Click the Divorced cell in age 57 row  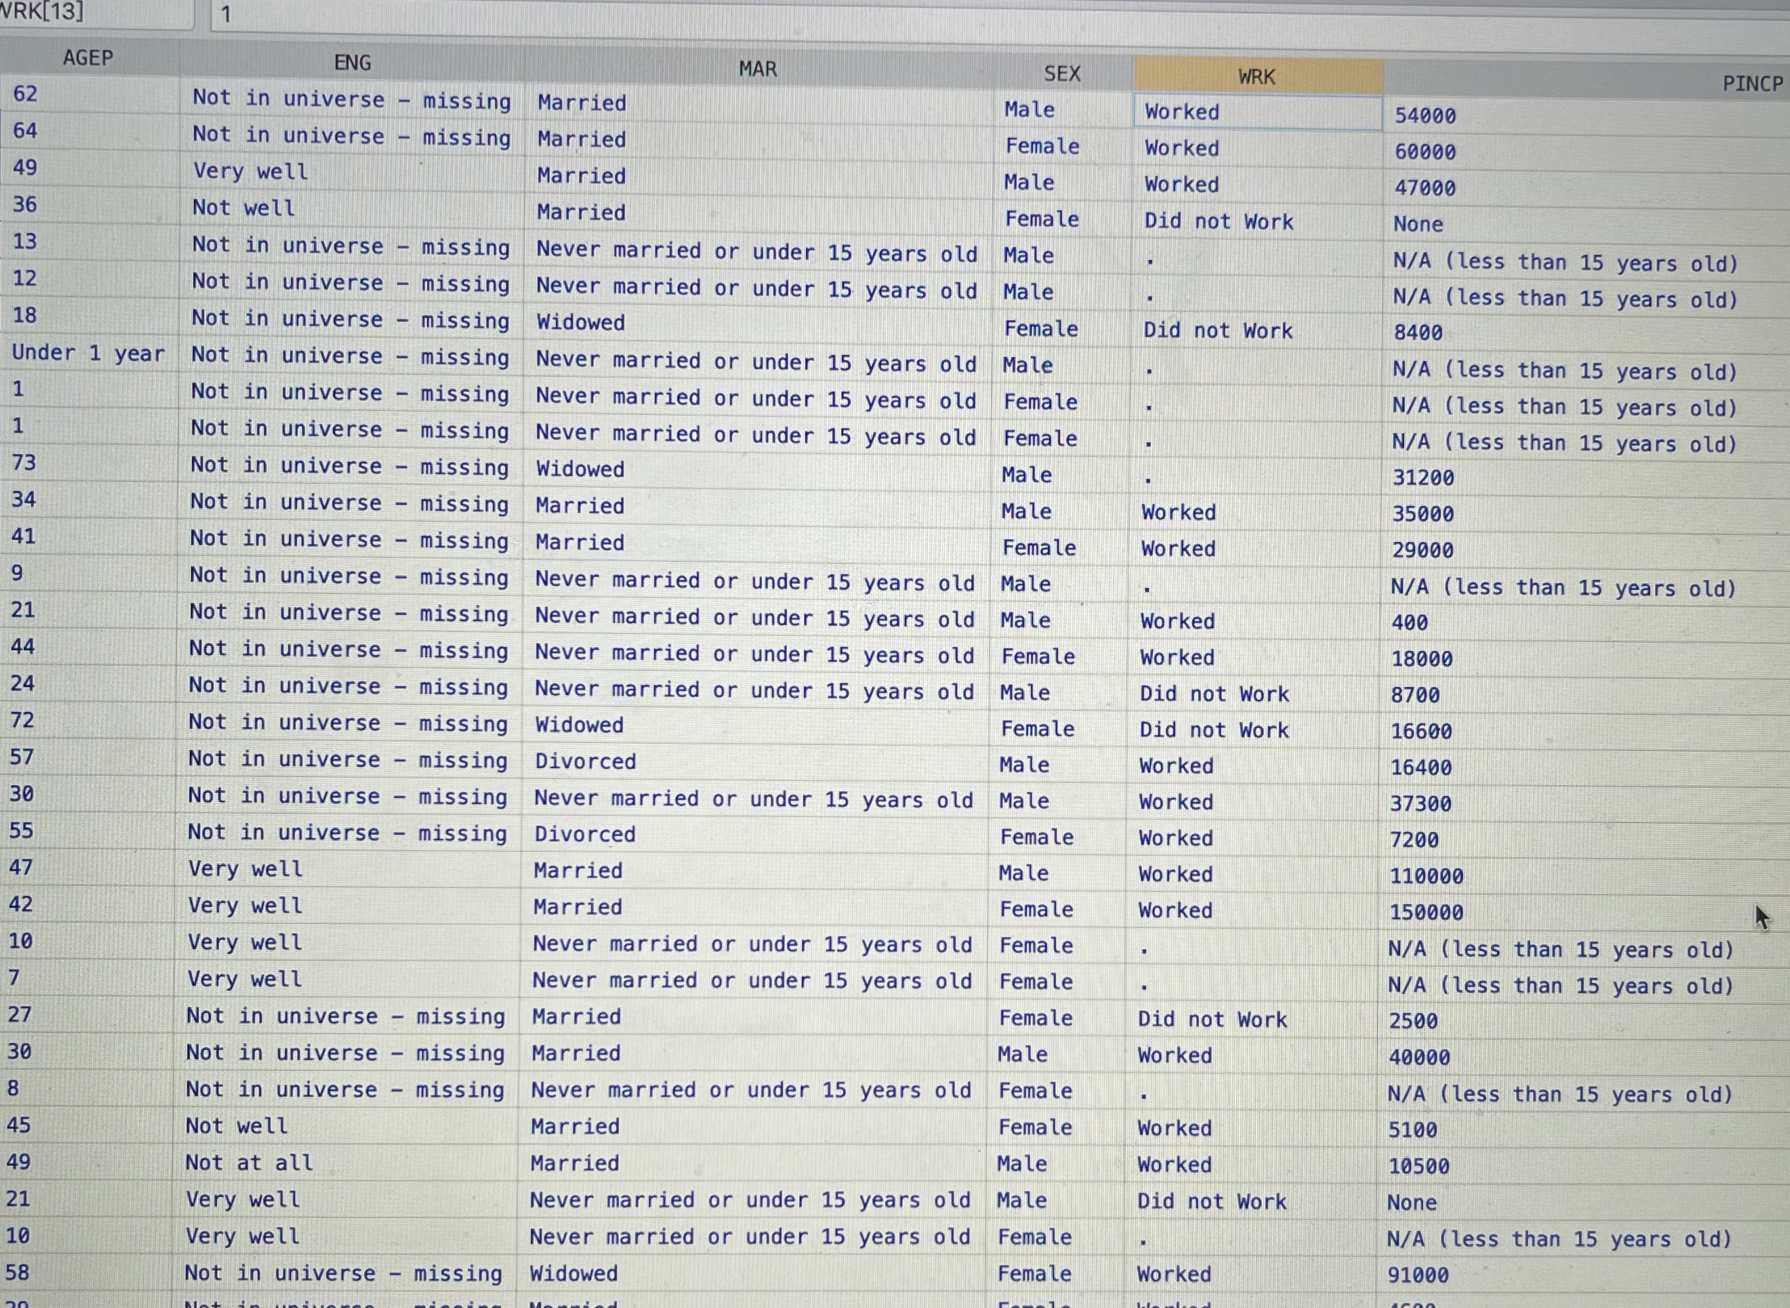[585, 762]
